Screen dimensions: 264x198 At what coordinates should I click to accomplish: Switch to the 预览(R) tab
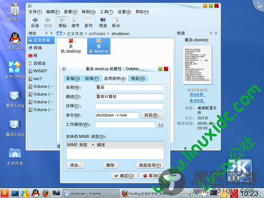coord(138,79)
